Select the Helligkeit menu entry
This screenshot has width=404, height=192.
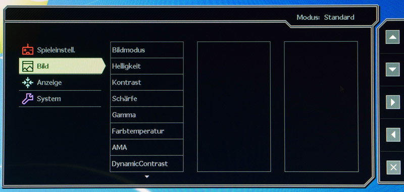(x=146, y=66)
